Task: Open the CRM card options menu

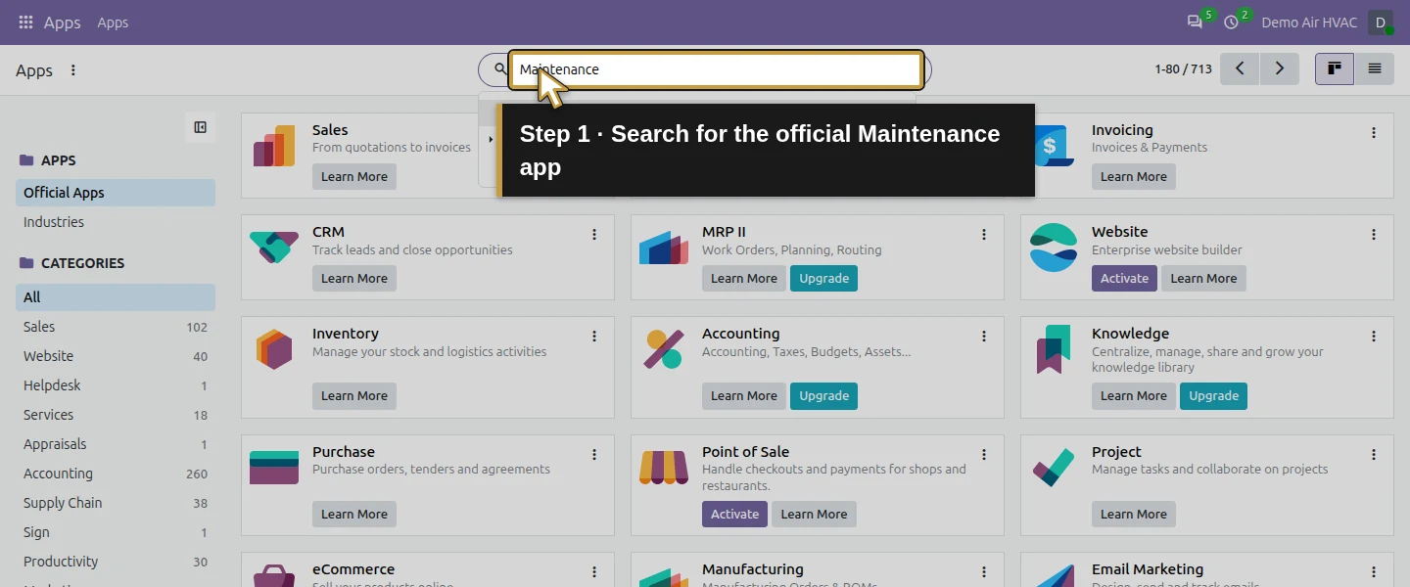Action: click(594, 235)
